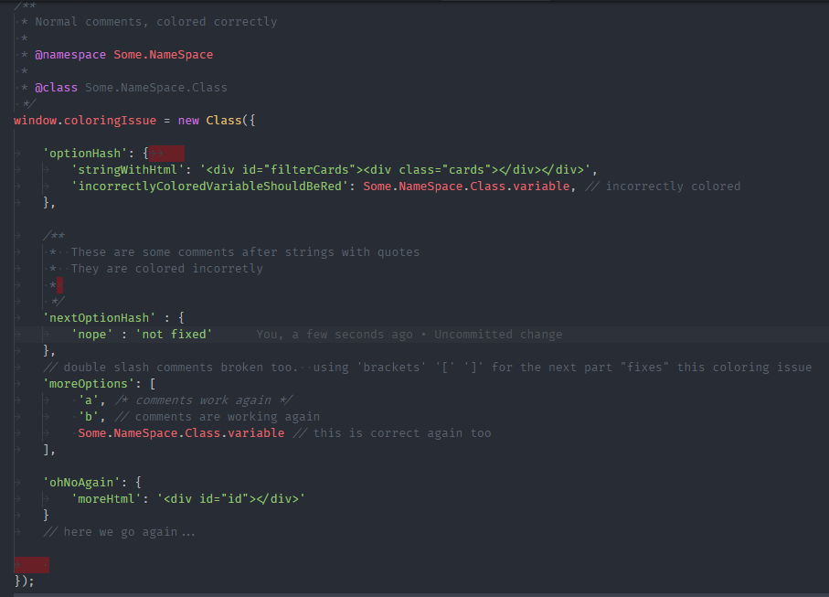Click the filterCards HTML string value
This screenshot has height=597, width=829.
pyautogui.click(x=396, y=170)
